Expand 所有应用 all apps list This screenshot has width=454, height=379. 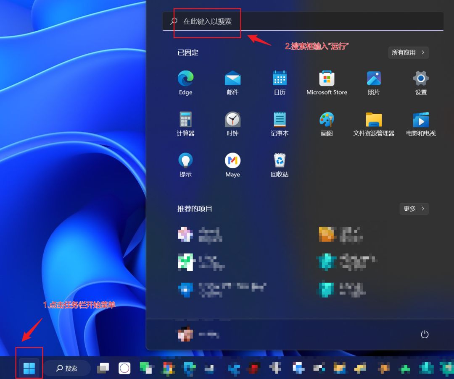point(408,52)
